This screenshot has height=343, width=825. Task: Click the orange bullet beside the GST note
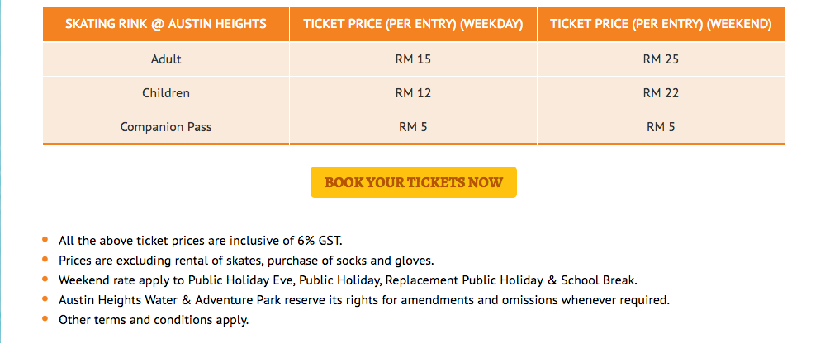point(45,239)
